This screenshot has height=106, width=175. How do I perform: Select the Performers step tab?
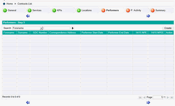pos(112,10)
